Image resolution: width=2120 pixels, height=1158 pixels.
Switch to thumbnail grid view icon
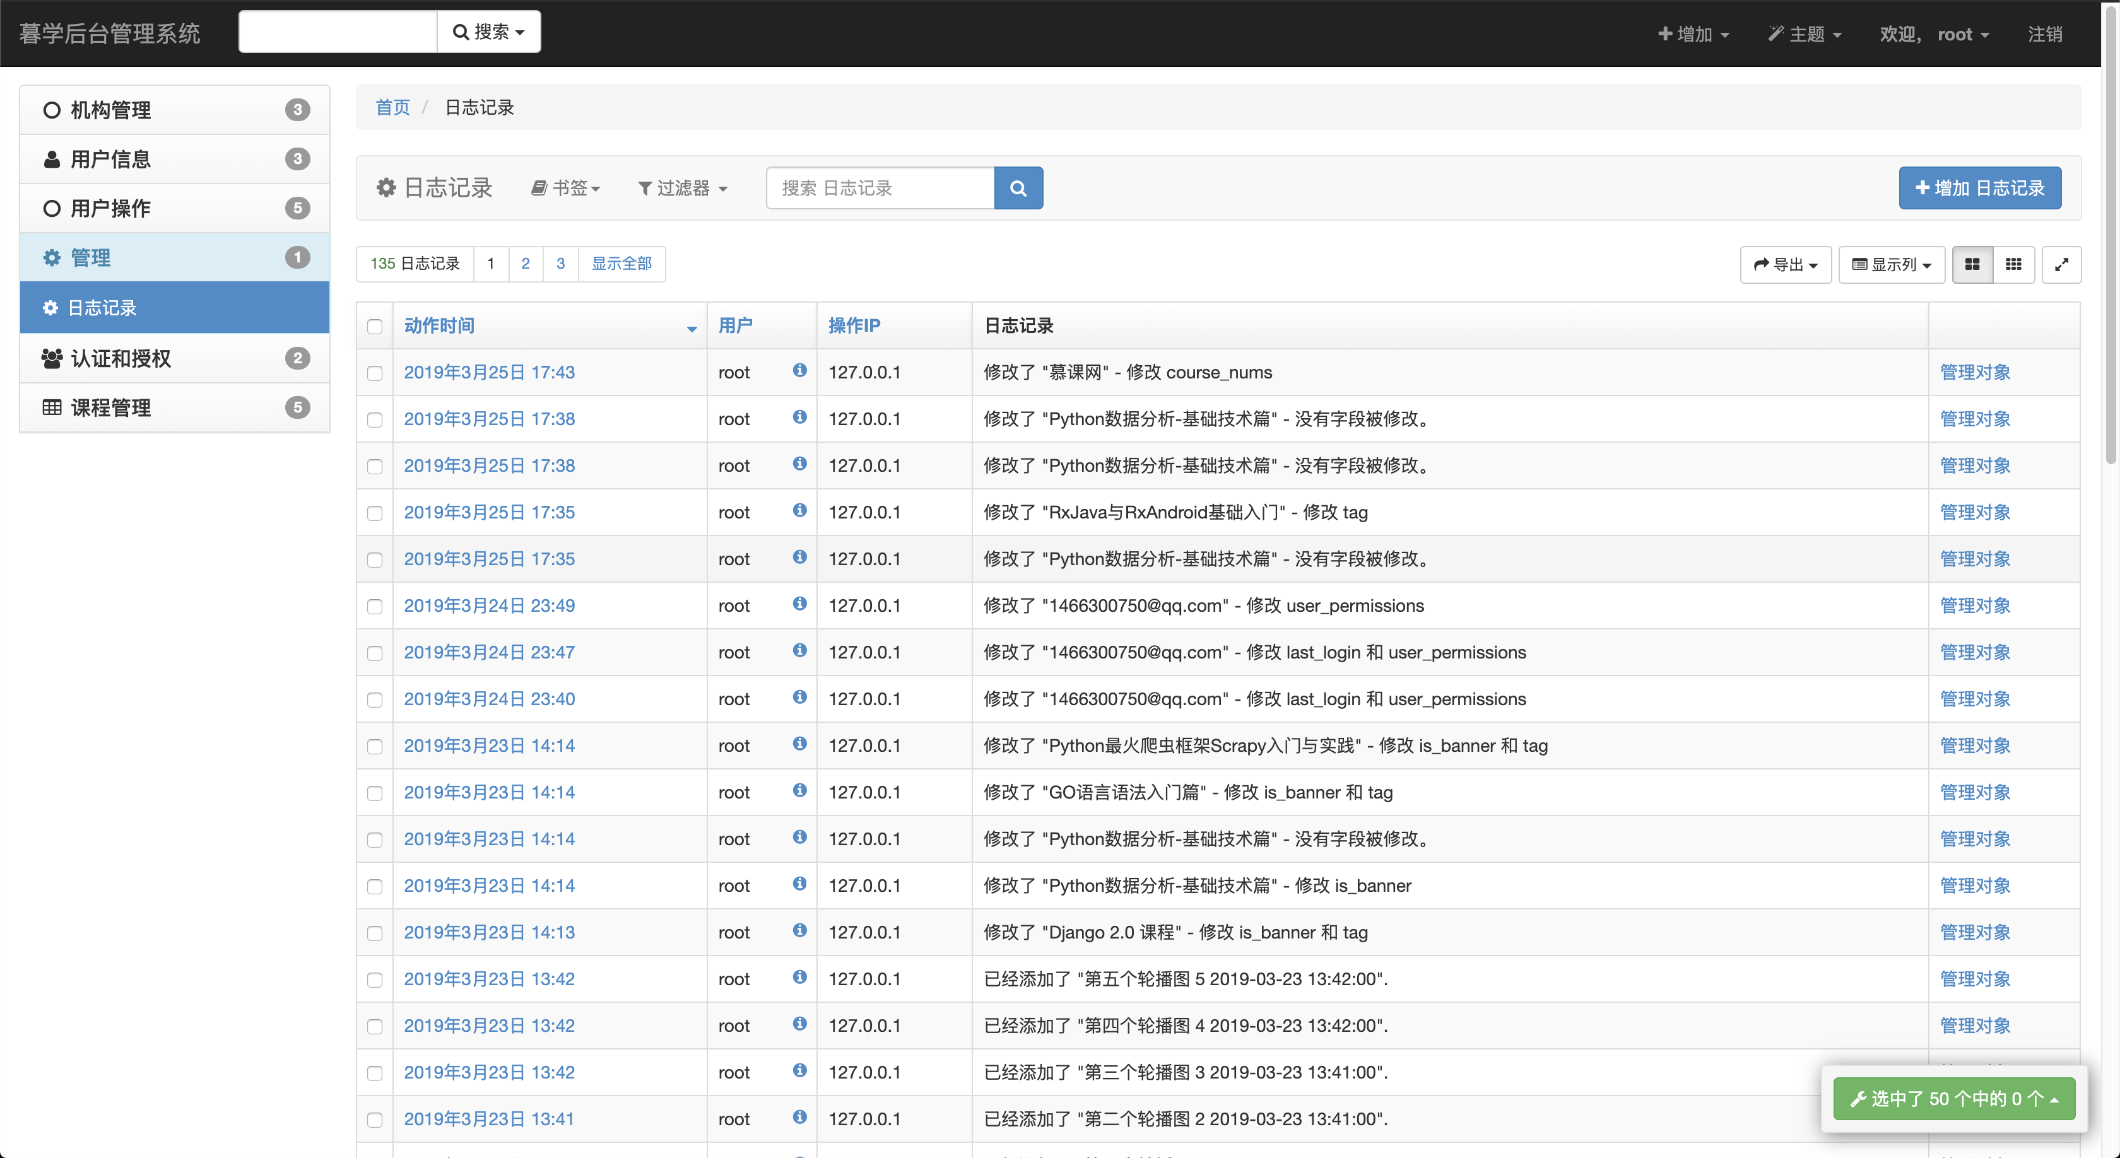[1972, 264]
